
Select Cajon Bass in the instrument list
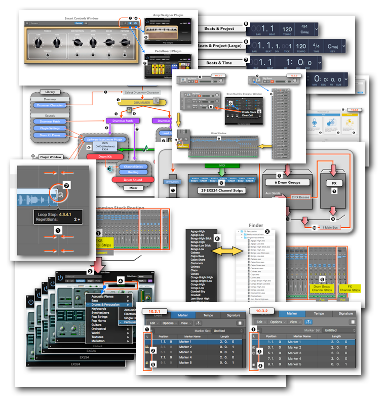coord(198,256)
